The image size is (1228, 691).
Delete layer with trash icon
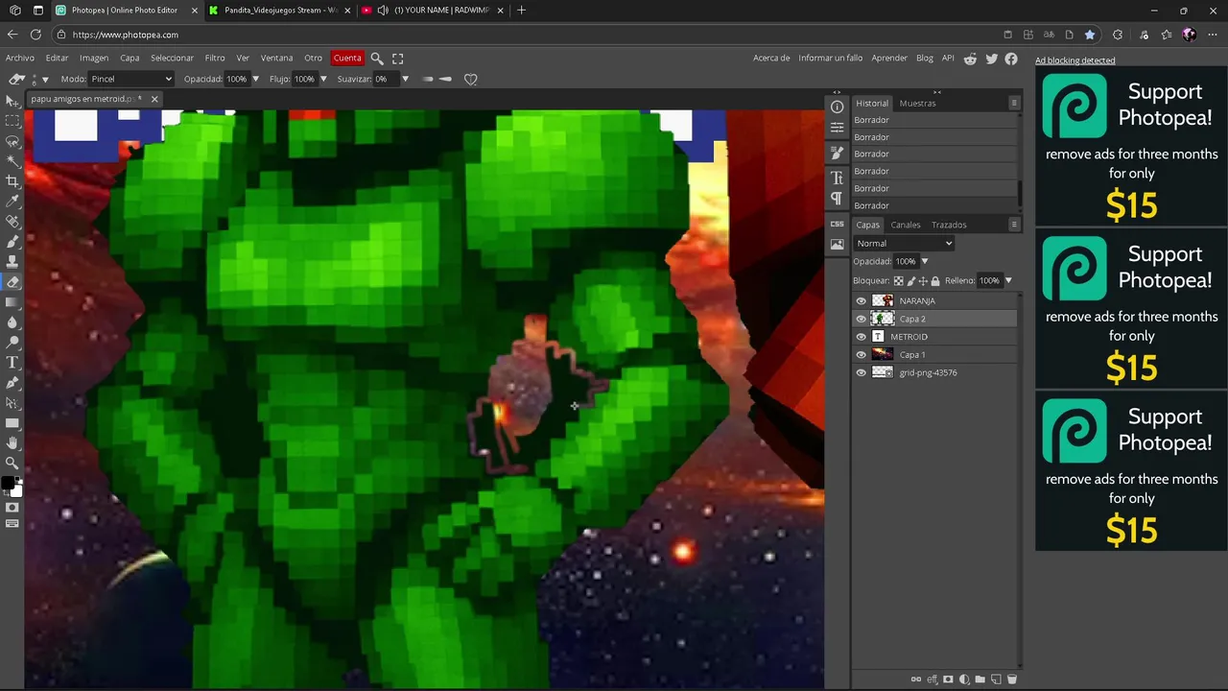pyautogui.click(x=1011, y=679)
